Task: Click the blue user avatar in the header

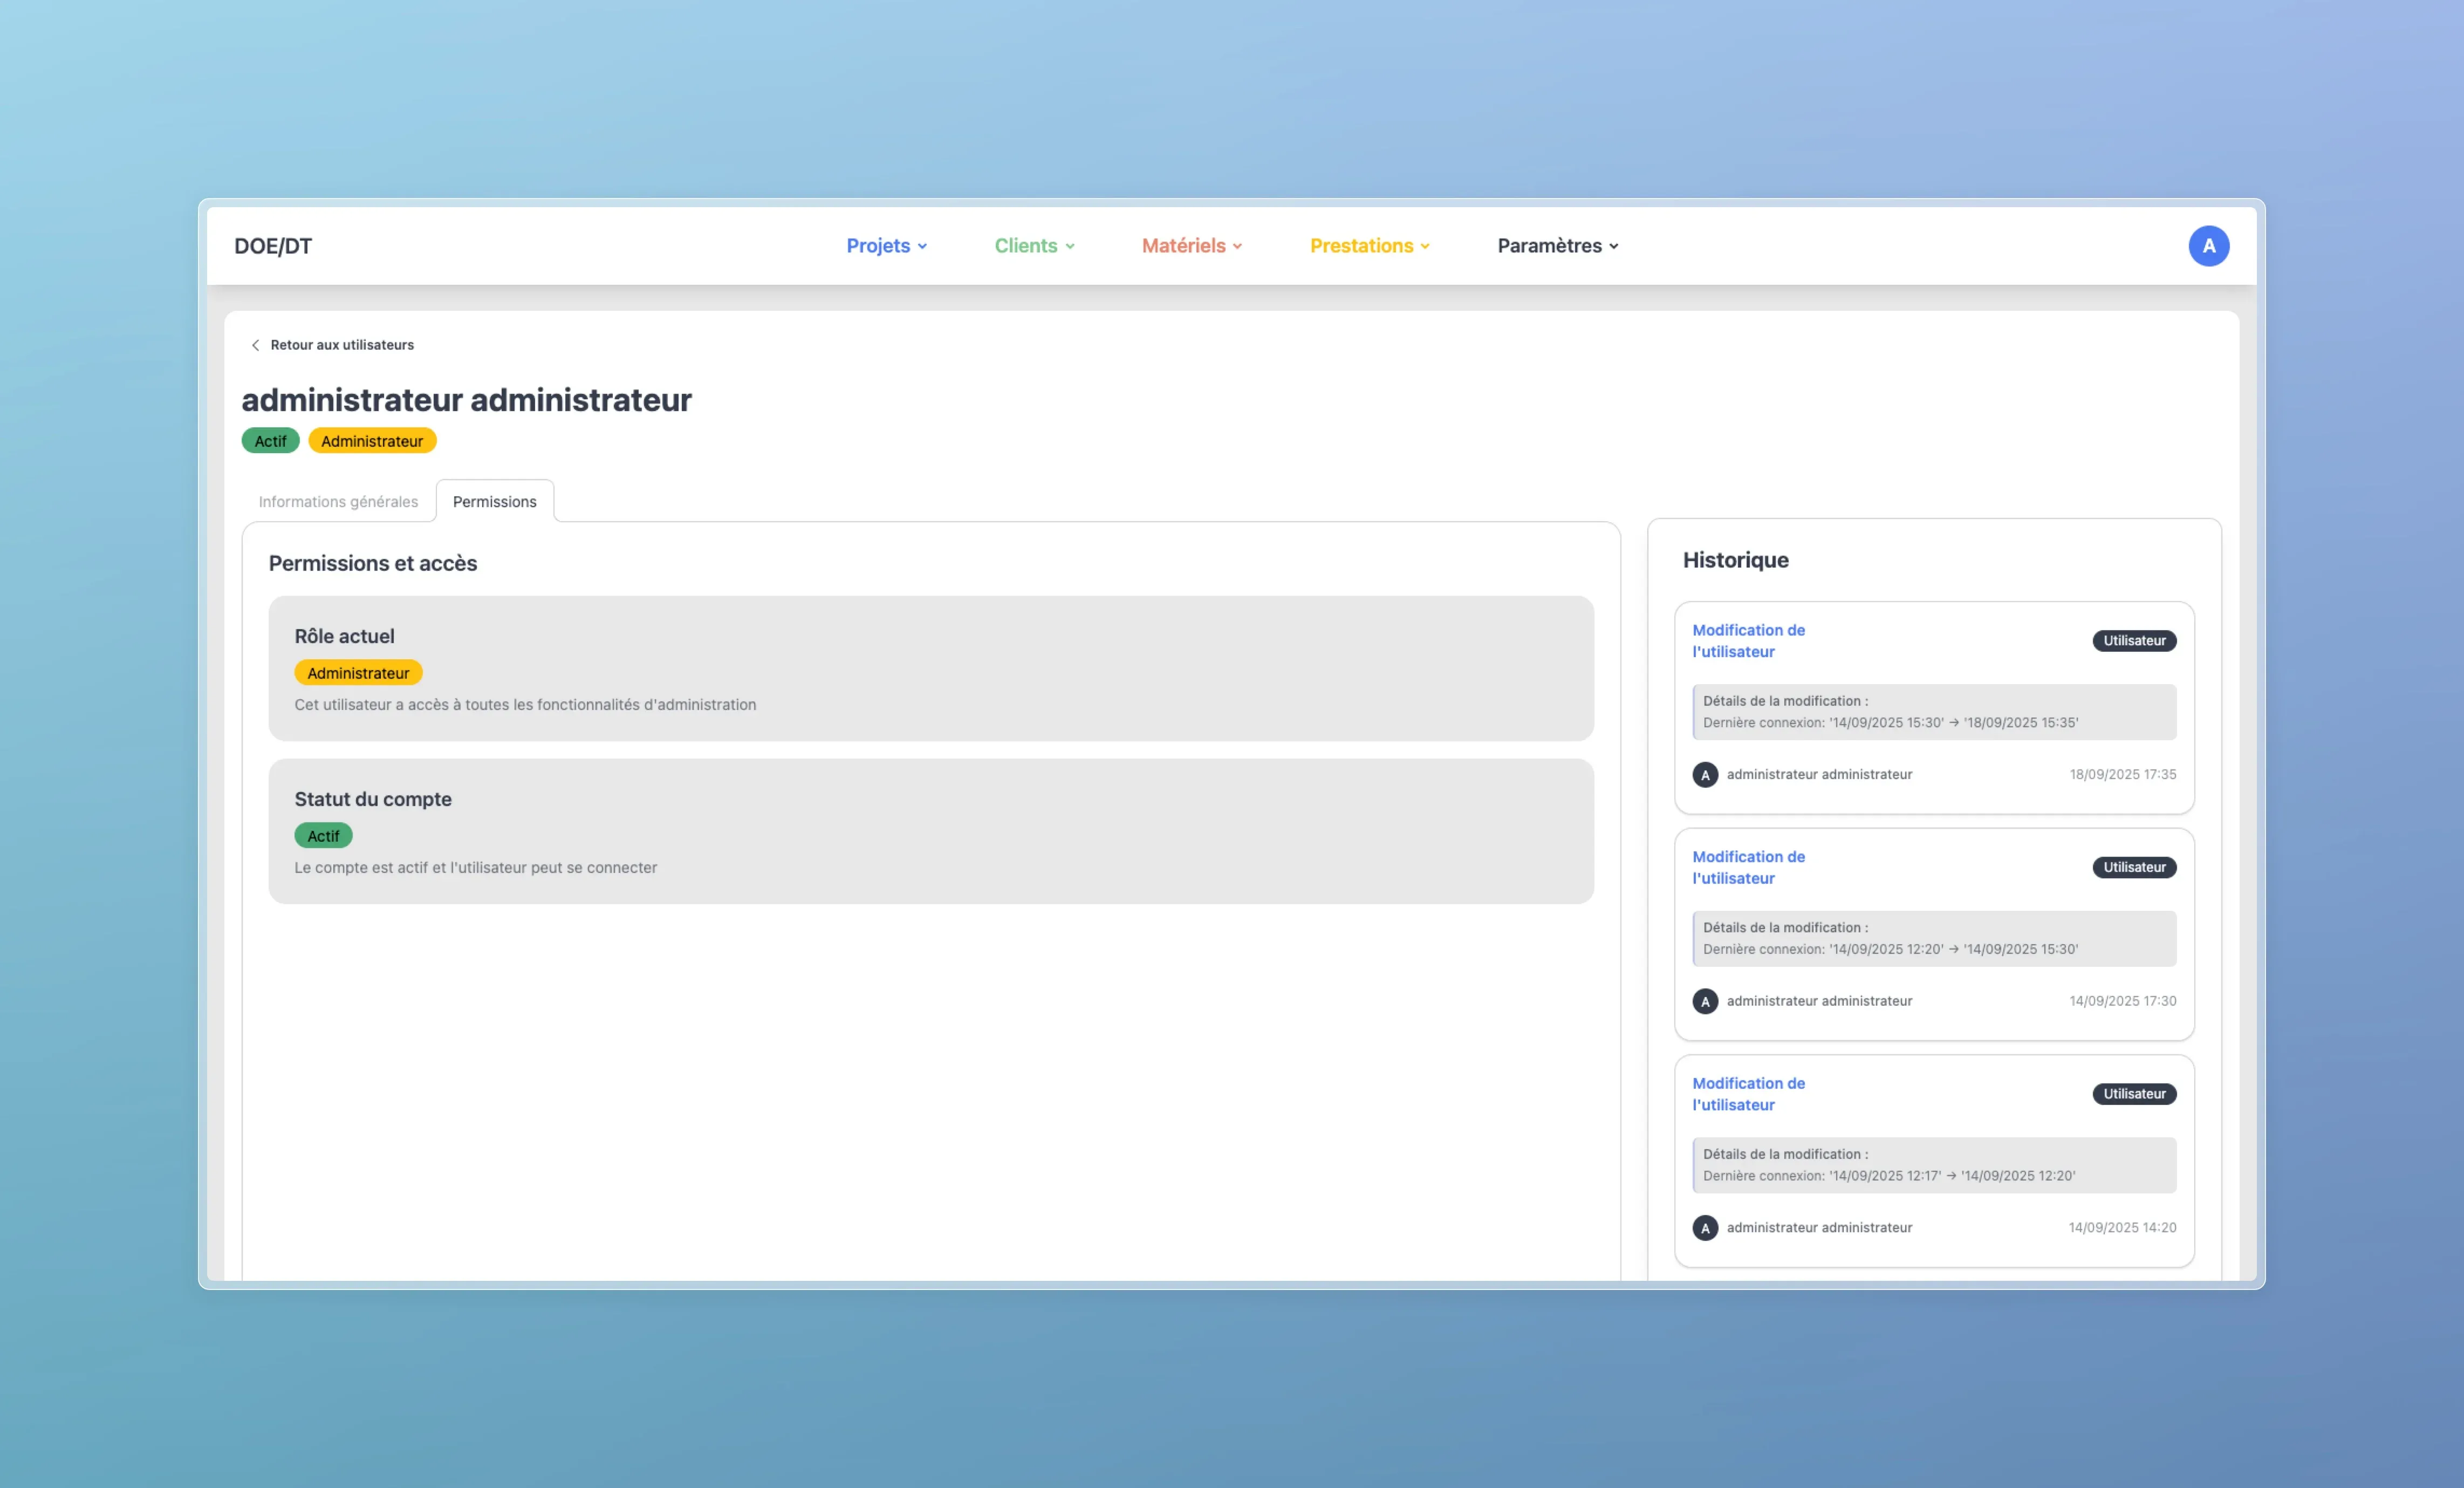Action: coord(2208,246)
